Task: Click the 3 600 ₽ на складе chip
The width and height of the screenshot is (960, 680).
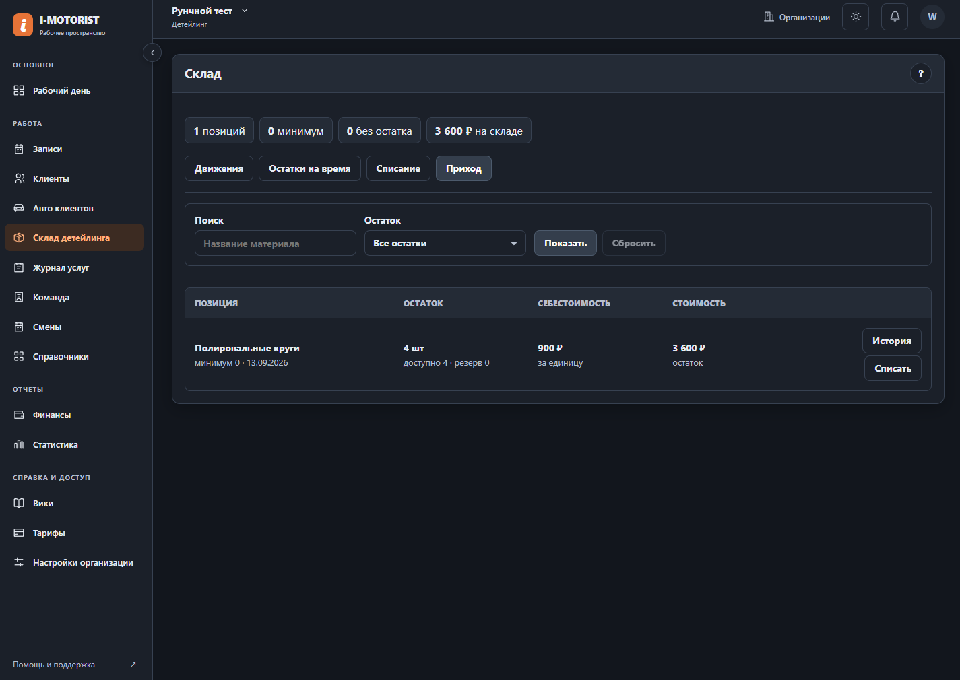Action: coord(479,131)
